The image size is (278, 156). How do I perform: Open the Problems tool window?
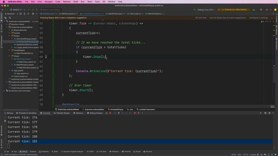114,152
